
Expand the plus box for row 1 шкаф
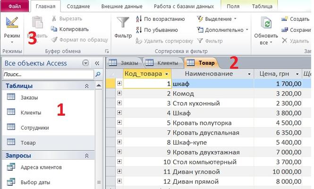point(119,83)
